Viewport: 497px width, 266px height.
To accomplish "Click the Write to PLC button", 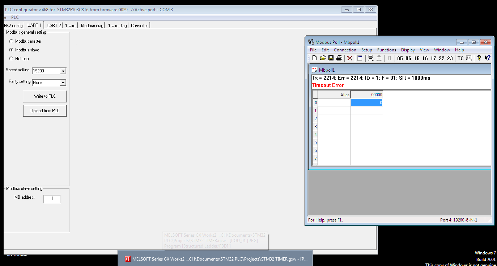I will tap(45, 96).
